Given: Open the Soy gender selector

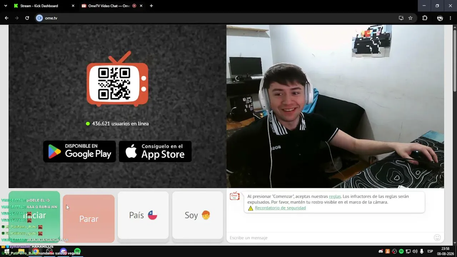Looking at the screenshot, I should tap(197, 215).
